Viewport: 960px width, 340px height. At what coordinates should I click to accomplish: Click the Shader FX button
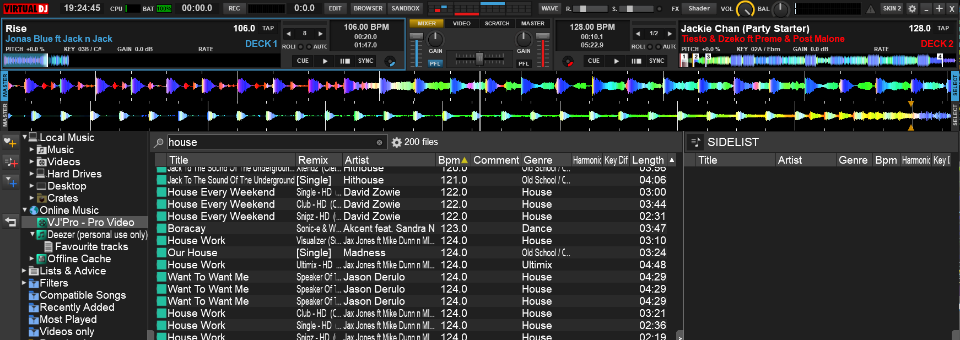(699, 8)
